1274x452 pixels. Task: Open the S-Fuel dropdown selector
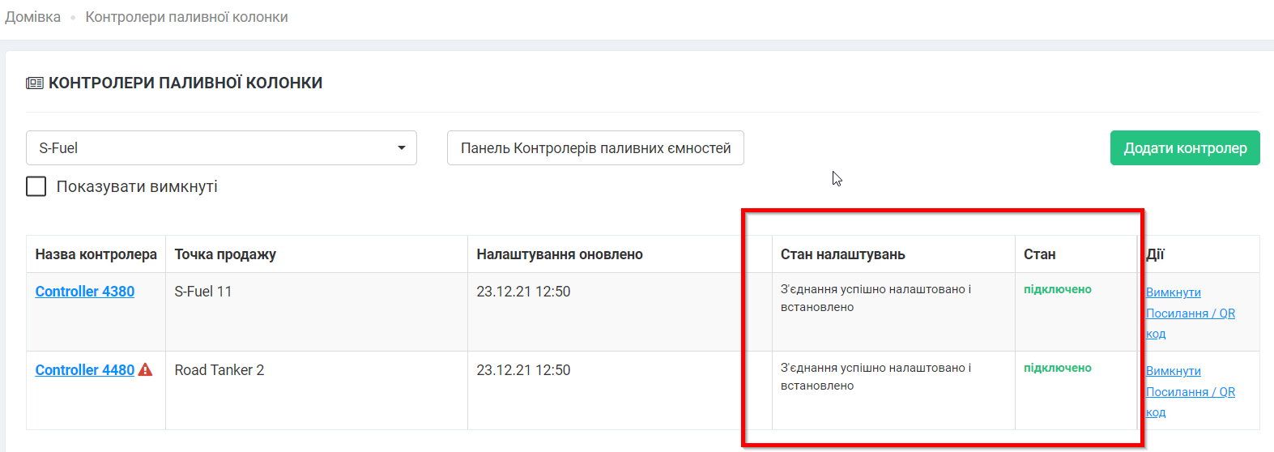point(221,148)
